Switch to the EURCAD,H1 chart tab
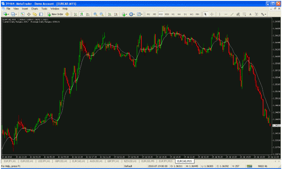The height and width of the screenshot is (169, 282). (x=79, y=161)
